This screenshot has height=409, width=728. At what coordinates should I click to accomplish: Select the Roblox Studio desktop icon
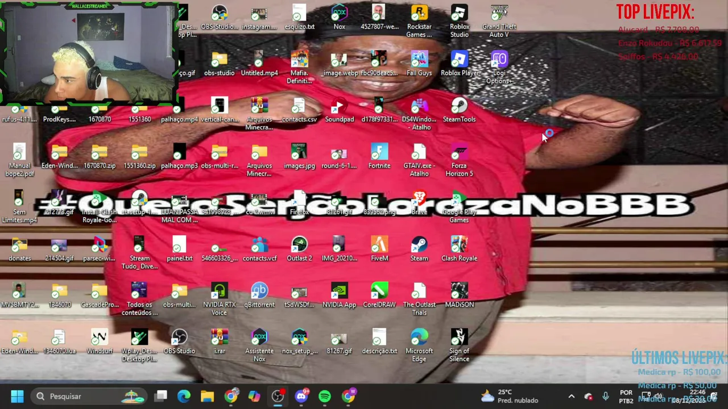[x=460, y=22]
